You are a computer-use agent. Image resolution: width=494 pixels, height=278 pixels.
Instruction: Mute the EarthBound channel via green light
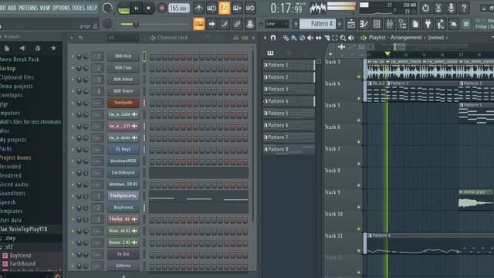[72, 173]
